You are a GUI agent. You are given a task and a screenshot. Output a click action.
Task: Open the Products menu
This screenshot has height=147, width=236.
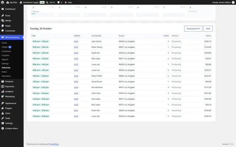[x=12, y=82]
